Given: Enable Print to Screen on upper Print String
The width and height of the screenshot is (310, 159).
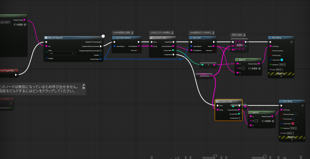Looking at the screenshot, I should tap(285, 51).
